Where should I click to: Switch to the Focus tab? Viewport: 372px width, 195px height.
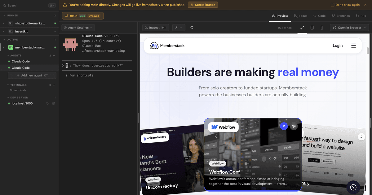pos(301,16)
